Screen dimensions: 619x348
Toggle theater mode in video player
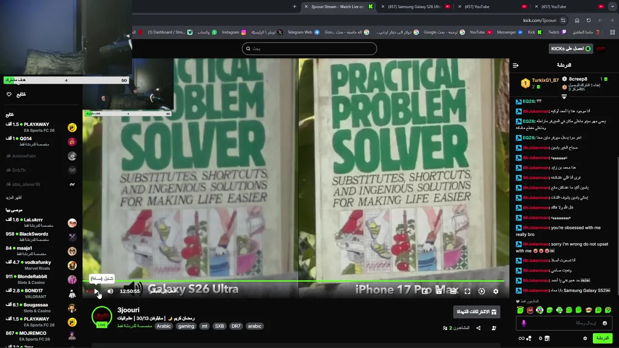point(453,291)
